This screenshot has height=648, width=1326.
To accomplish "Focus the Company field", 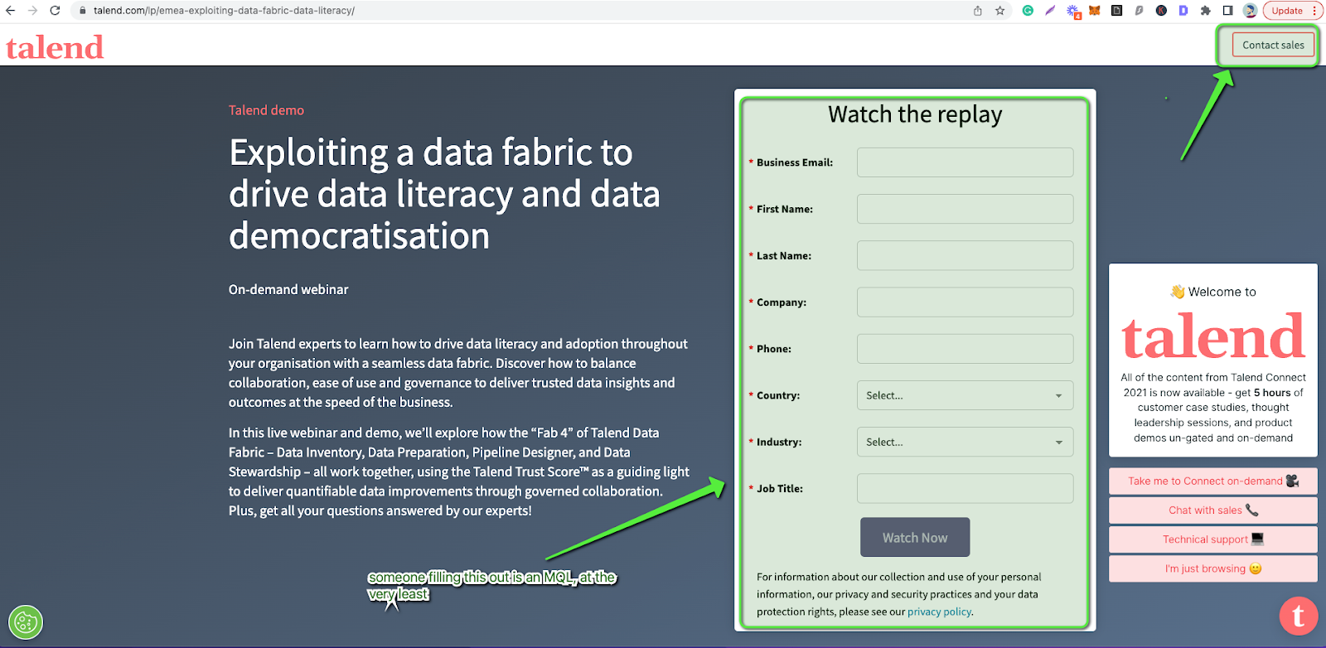I will 965,302.
